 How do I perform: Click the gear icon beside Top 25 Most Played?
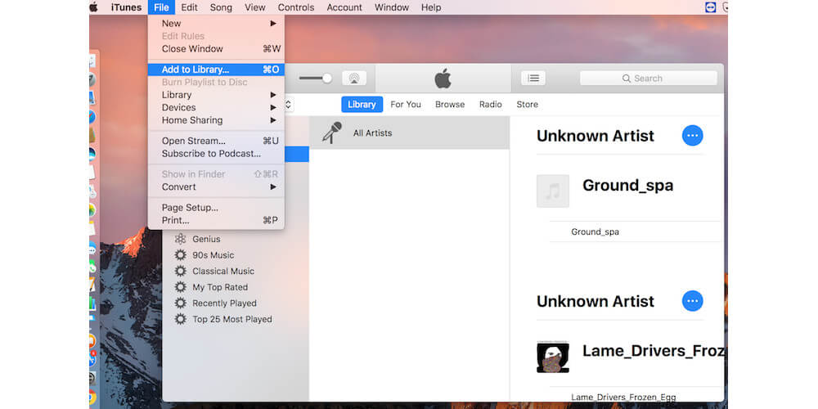(x=181, y=319)
